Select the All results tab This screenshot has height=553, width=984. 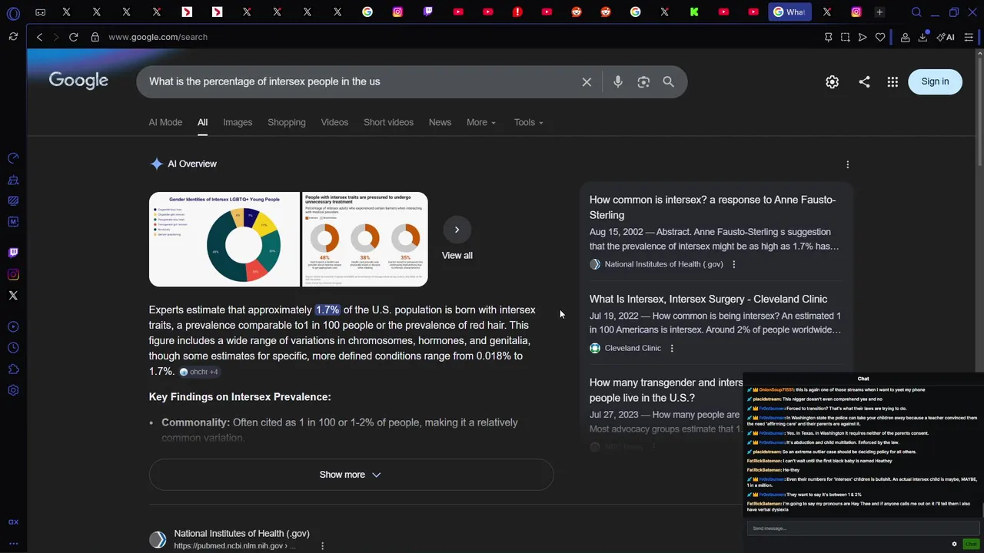click(202, 122)
